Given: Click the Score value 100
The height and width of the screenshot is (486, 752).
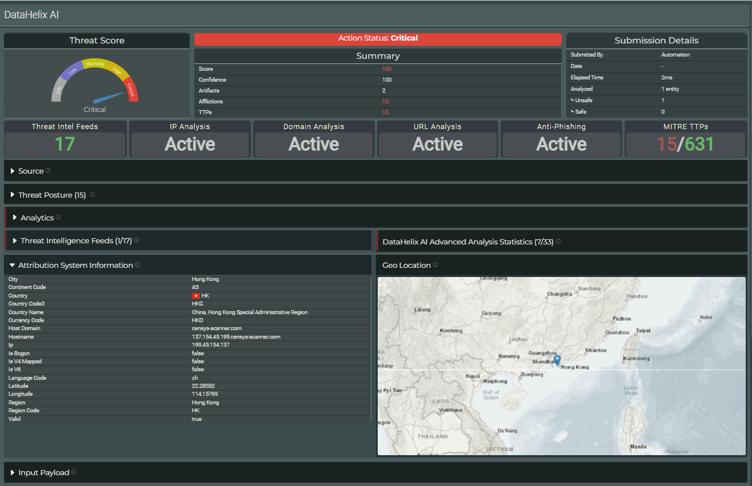Looking at the screenshot, I should click(387, 69).
